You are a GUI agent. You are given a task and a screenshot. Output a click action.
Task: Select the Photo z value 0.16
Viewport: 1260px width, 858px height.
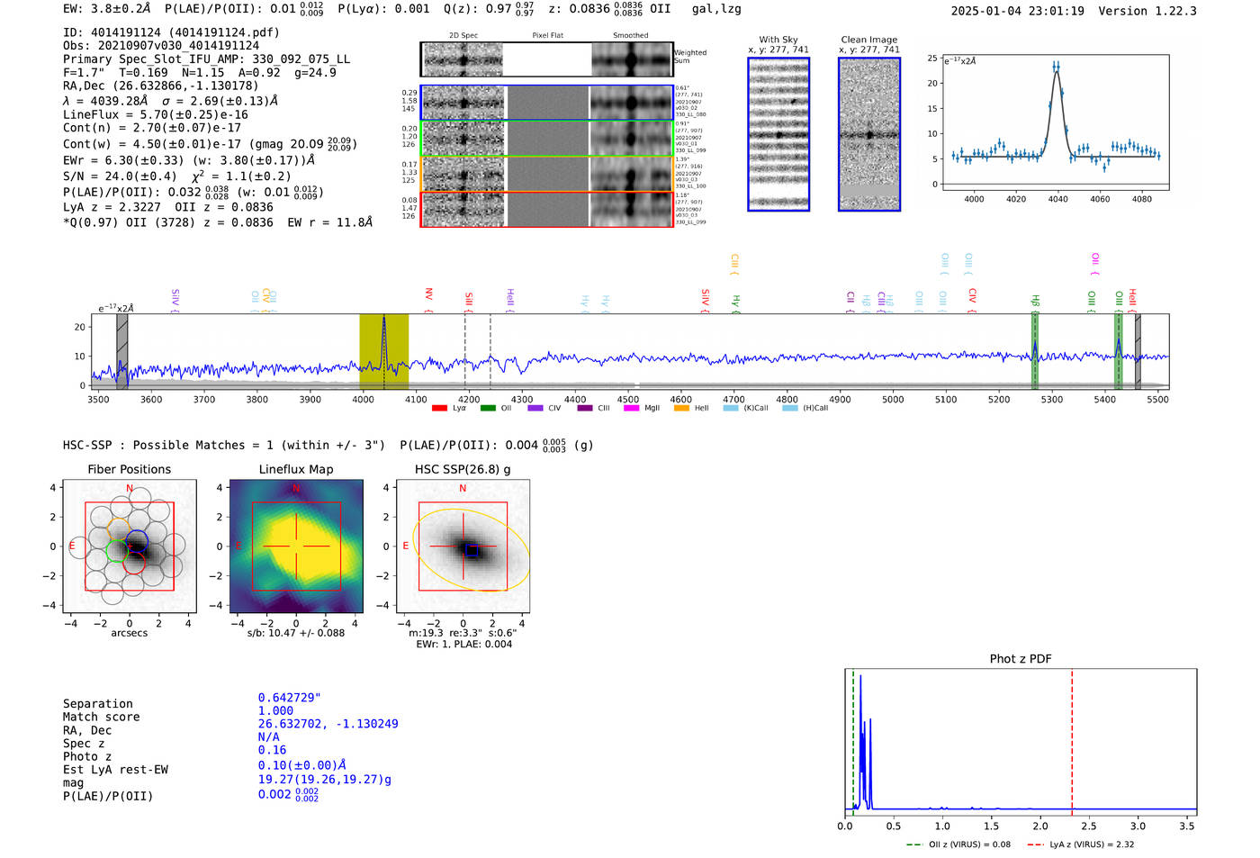(272, 750)
